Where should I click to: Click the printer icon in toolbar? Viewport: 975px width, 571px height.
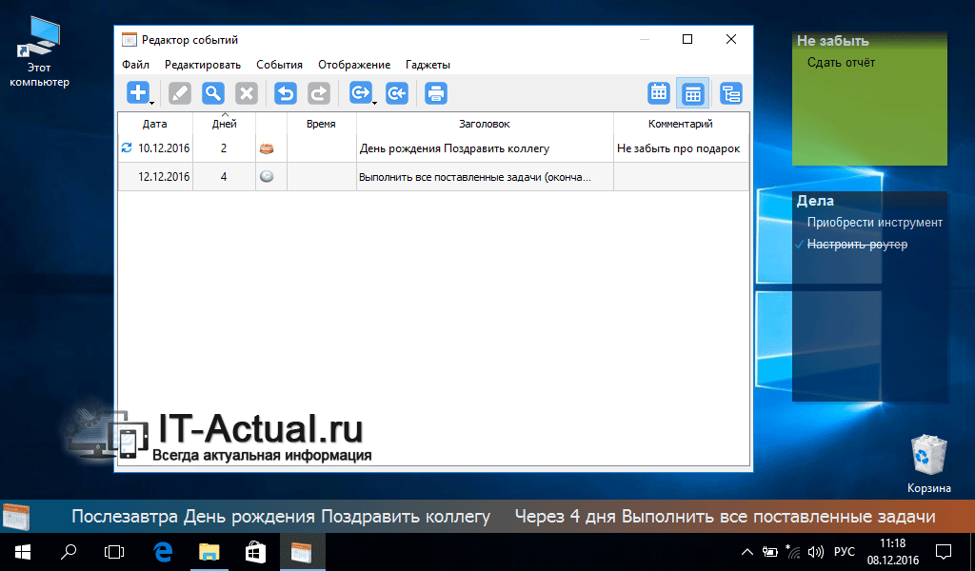pos(436,92)
